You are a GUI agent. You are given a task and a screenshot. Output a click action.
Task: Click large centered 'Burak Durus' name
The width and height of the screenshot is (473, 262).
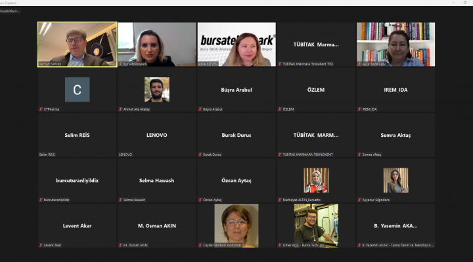coord(236,135)
